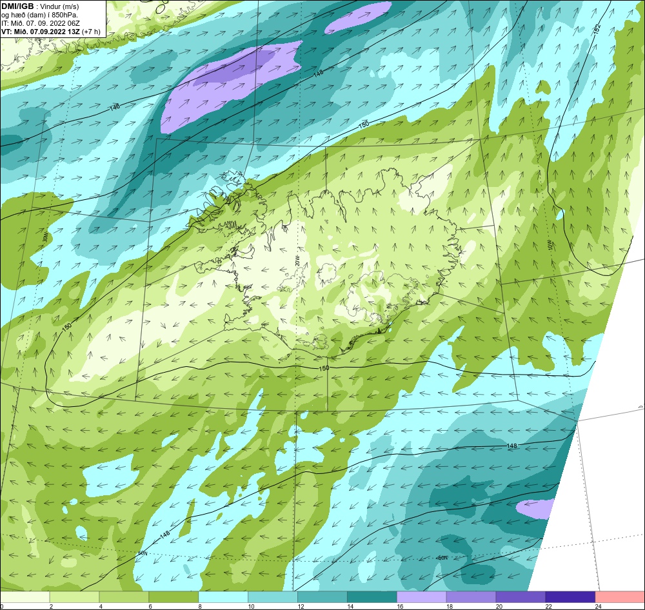Screen dimensions: 645x610
Task: Click the 30W longitude label
Action: [45, 238]
